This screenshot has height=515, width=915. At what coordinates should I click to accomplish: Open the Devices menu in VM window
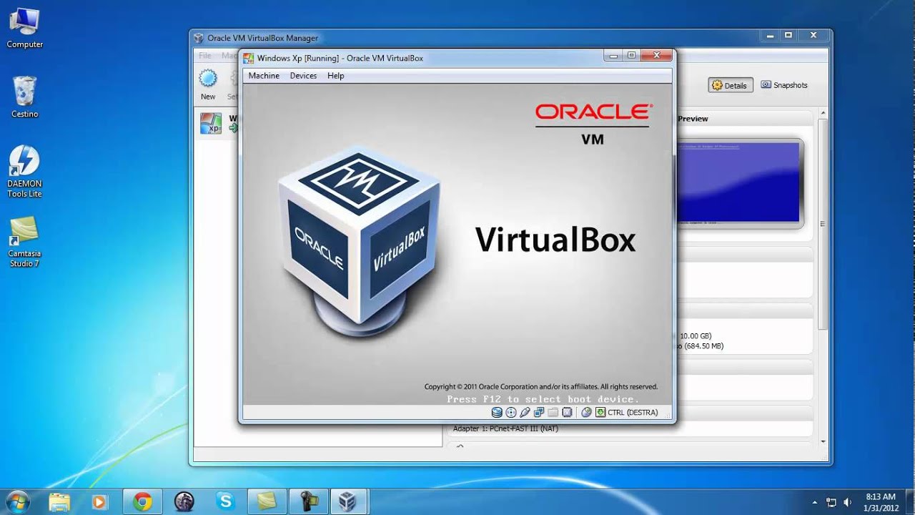click(x=303, y=75)
